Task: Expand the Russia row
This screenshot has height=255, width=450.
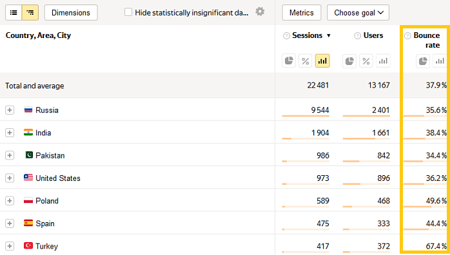Action: click(10, 110)
